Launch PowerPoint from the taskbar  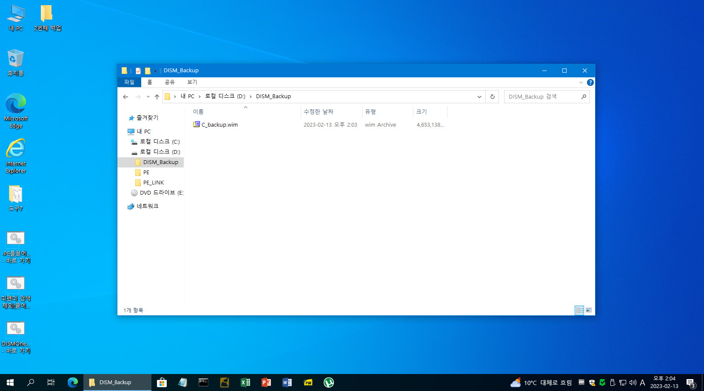coord(266,382)
